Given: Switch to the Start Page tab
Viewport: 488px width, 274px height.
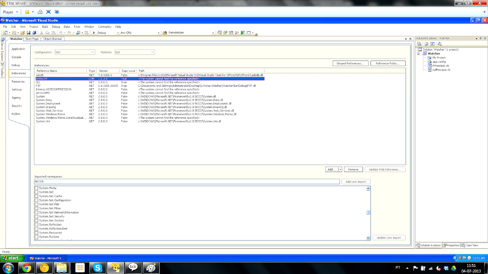Looking at the screenshot, I should 32,39.
